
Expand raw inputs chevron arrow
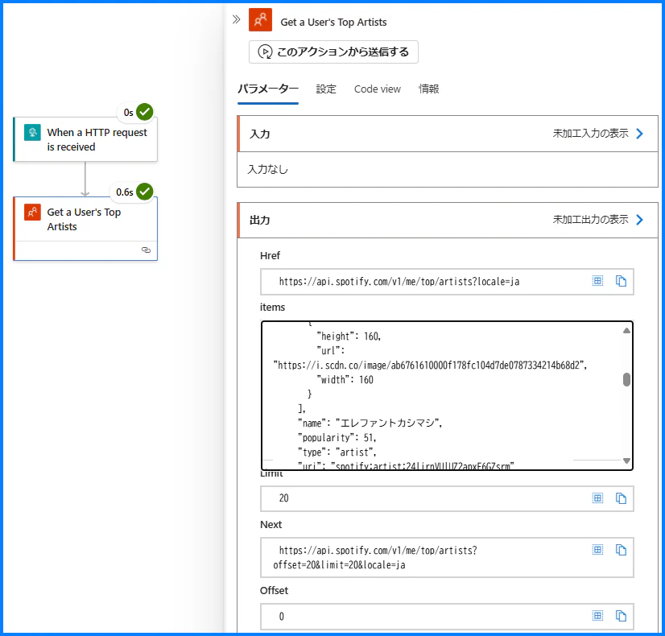(x=639, y=134)
